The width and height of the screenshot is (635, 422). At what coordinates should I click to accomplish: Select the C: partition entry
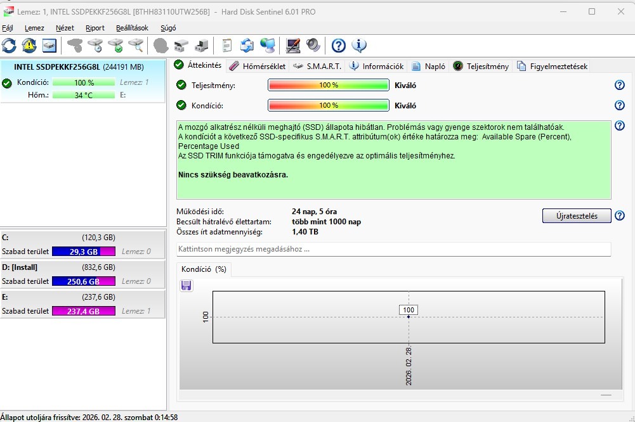coord(82,245)
